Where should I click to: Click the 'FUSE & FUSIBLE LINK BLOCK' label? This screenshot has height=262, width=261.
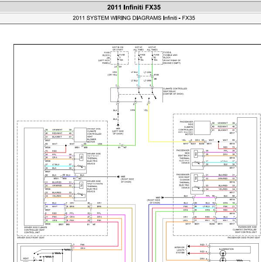coord(172,58)
